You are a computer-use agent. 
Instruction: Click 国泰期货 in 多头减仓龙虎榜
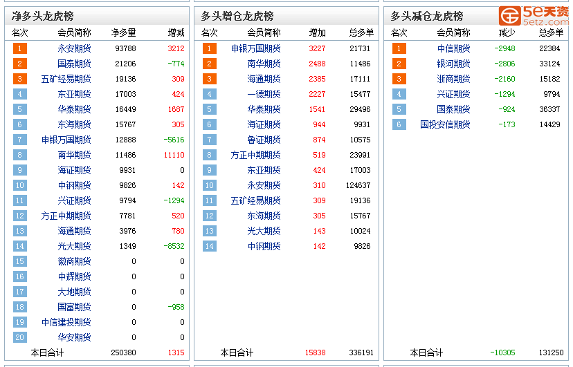453,109
